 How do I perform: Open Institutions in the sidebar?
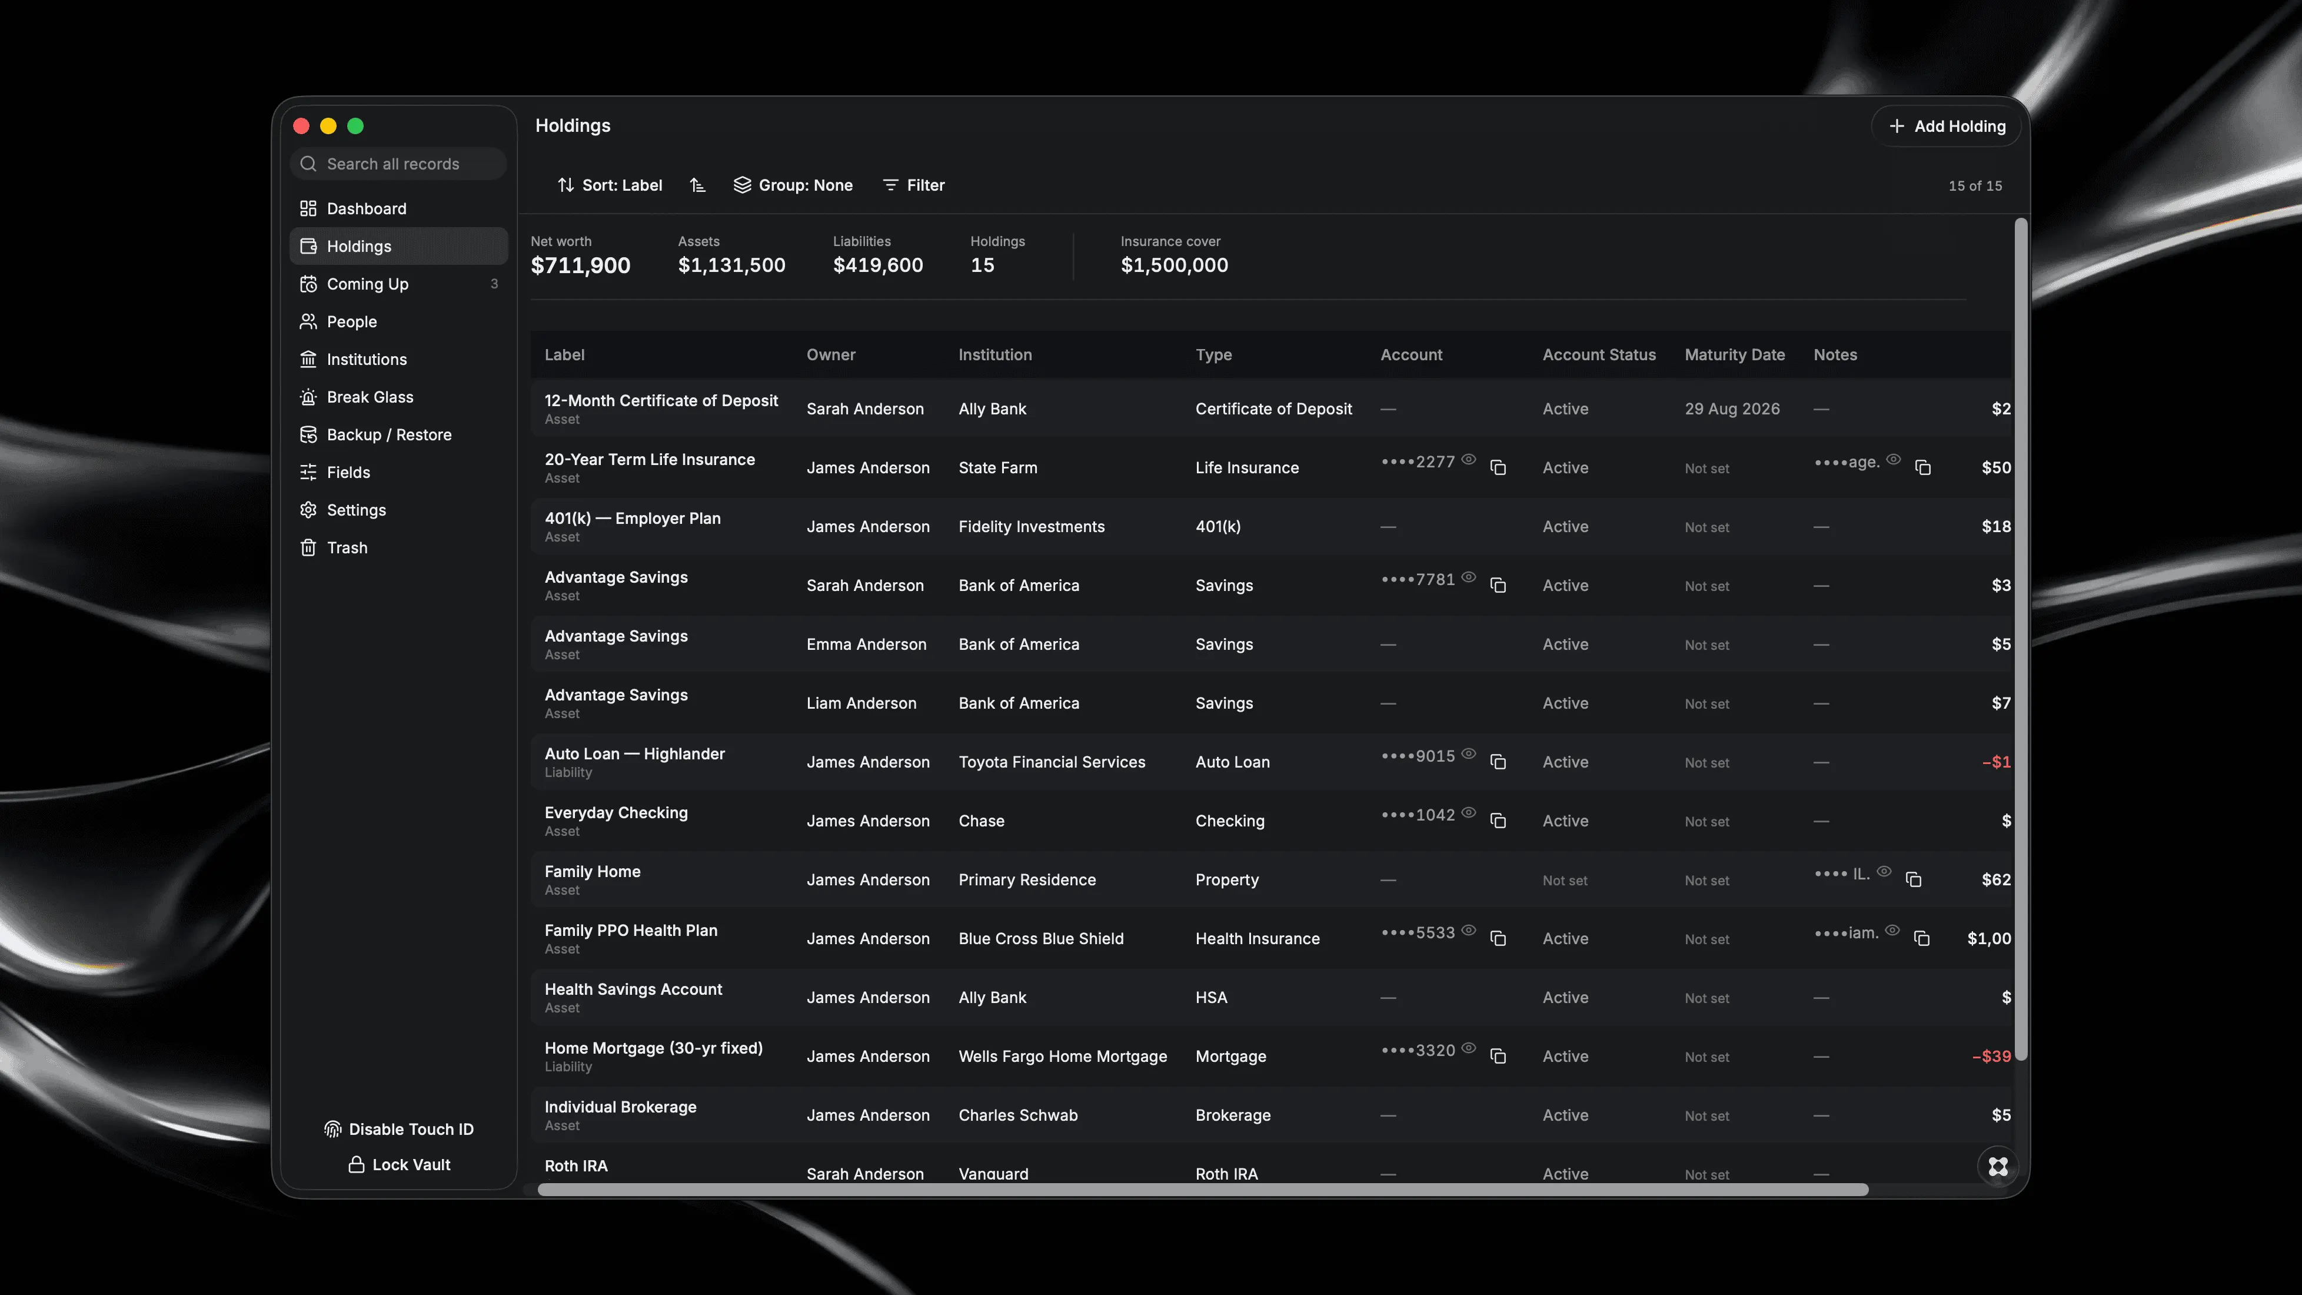tap(398, 359)
